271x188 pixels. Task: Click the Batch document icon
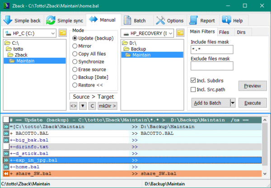[x=127, y=20]
